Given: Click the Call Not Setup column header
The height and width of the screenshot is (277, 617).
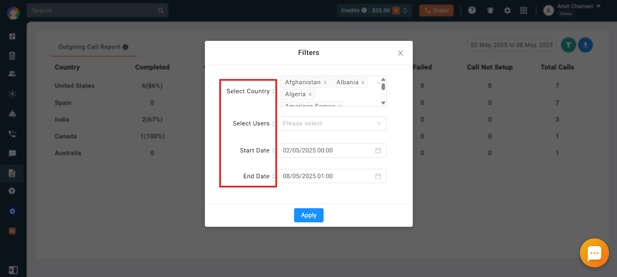Looking at the screenshot, I should (x=490, y=67).
